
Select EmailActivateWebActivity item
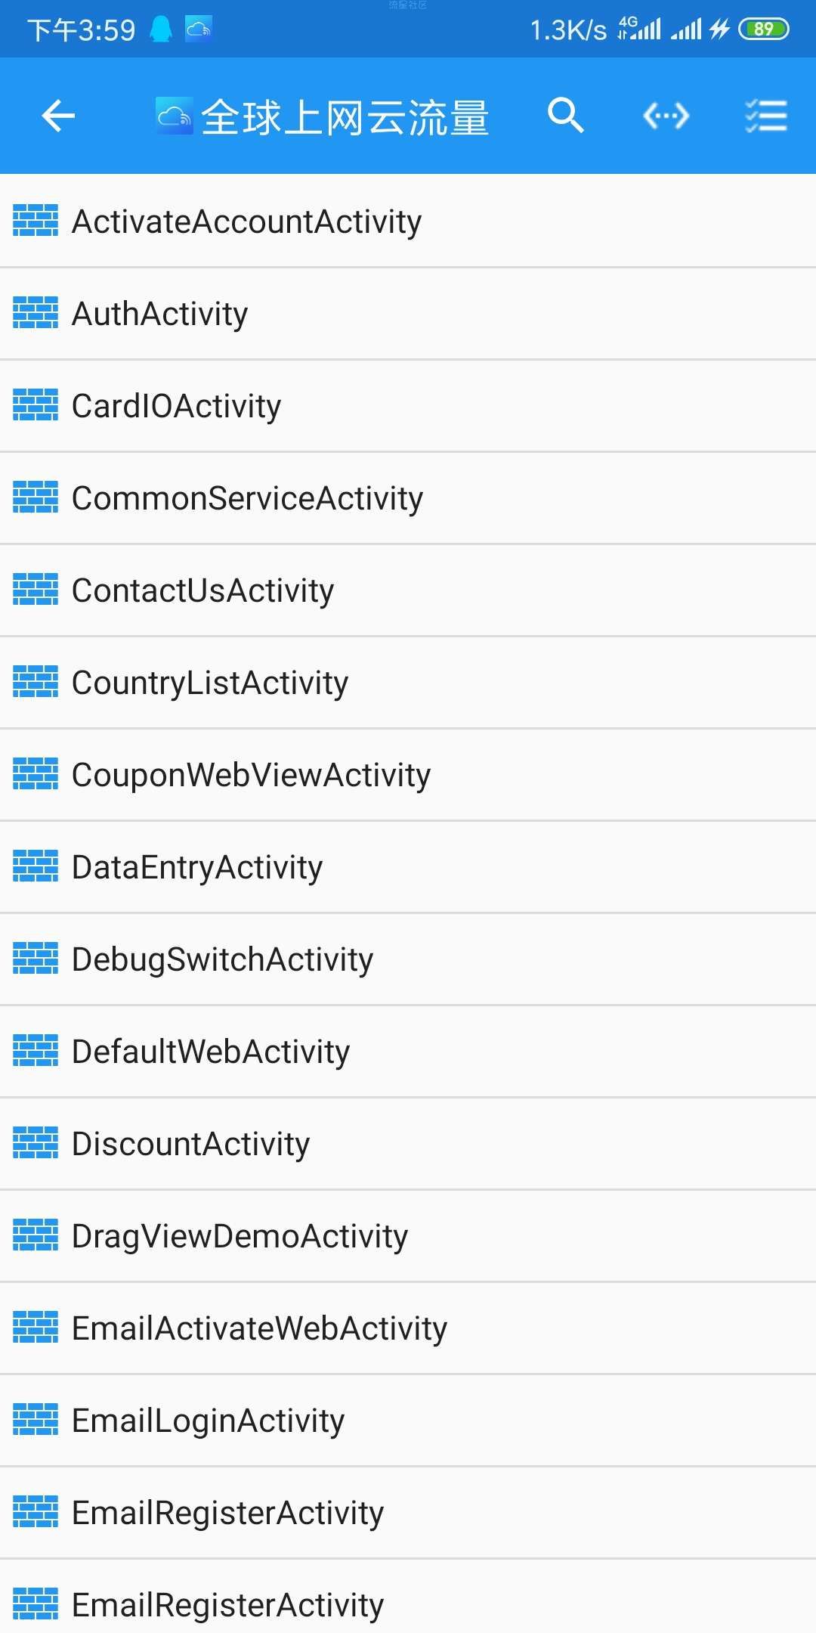coord(408,1328)
